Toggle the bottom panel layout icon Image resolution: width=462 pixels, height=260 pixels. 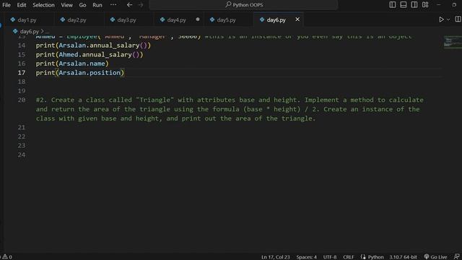pos(404,5)
